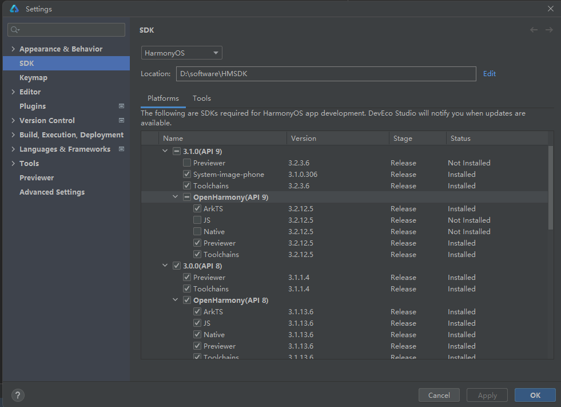
Task: Open Advanced Settings page
Action: 52,192
